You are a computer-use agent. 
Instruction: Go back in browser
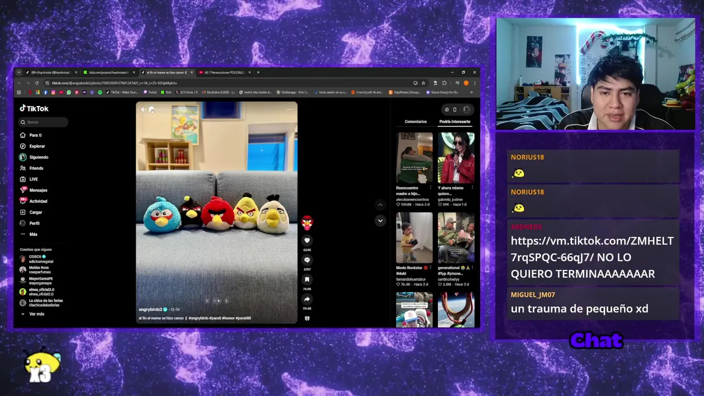(x=19, y=83)
